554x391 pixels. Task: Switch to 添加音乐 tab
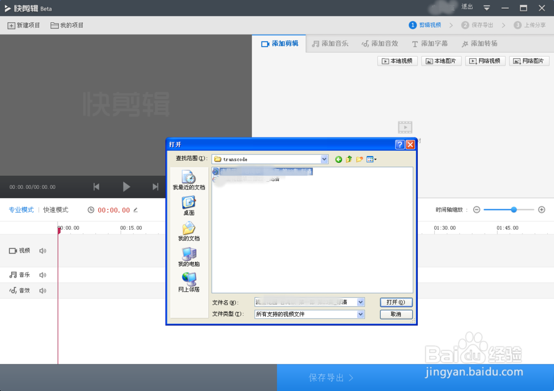(x=330, y=43)
